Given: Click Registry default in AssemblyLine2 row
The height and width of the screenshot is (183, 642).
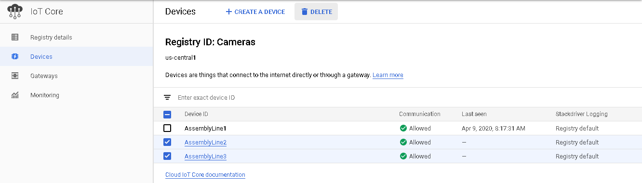Looking at the screenshot, I should 577,143.
